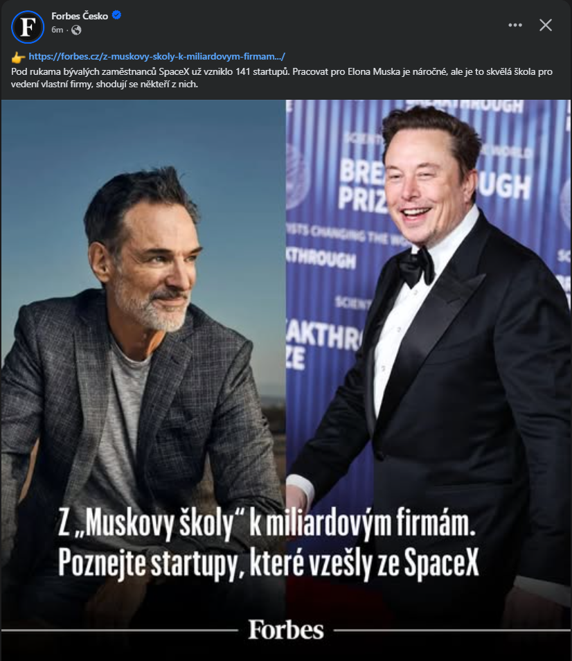The image size is (572, 661).
Task: Open the three-dots post options menu
Action: (515, 26)
